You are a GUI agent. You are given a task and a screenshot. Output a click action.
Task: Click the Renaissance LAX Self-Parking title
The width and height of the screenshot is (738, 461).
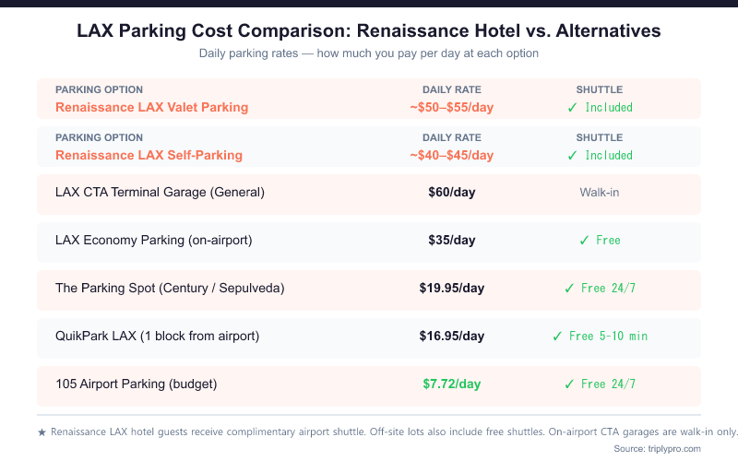point(149,155)
